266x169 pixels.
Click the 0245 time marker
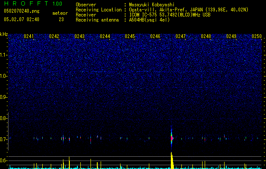pyautogui.click(x=130, y=36)
